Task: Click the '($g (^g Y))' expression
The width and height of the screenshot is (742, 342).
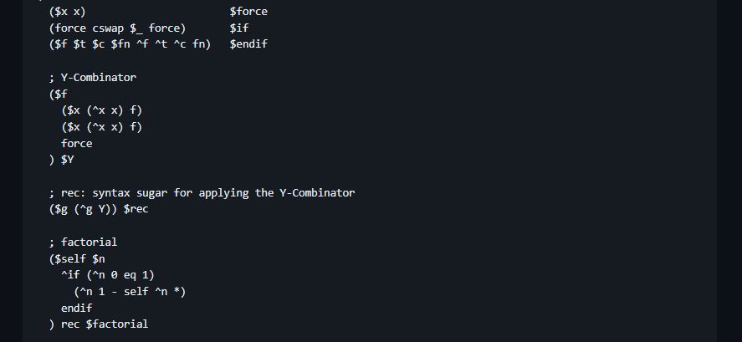Action: point(83,208)
